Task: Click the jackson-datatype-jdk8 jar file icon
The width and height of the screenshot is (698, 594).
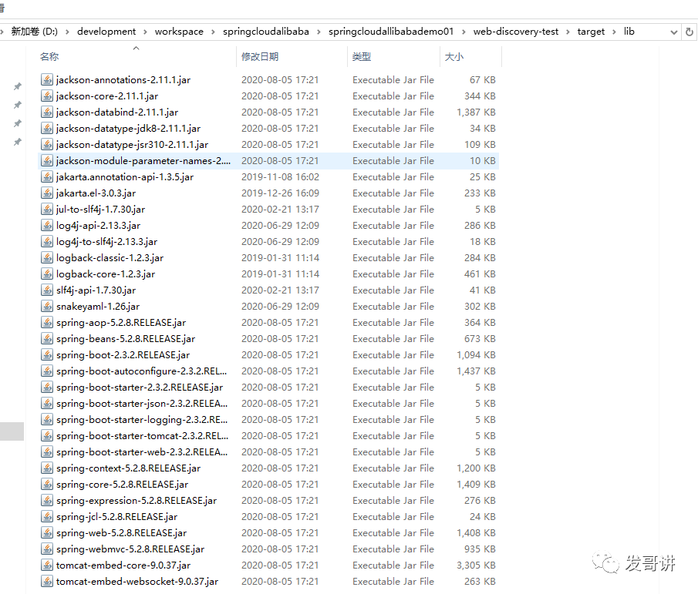Action: [47, 129]
